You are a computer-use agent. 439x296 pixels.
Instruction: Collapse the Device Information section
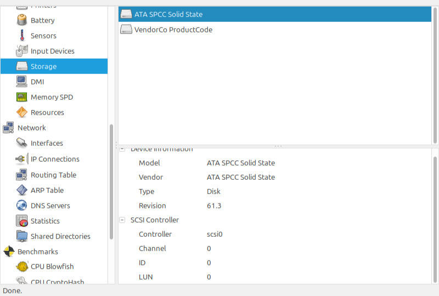pyautogui.click(x=122, y=149)
